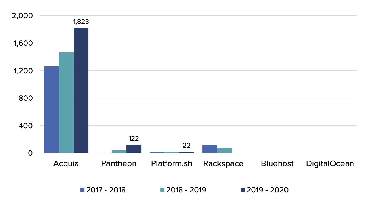Click the 2019 - 2020 legend color swatch

[243, 190]
